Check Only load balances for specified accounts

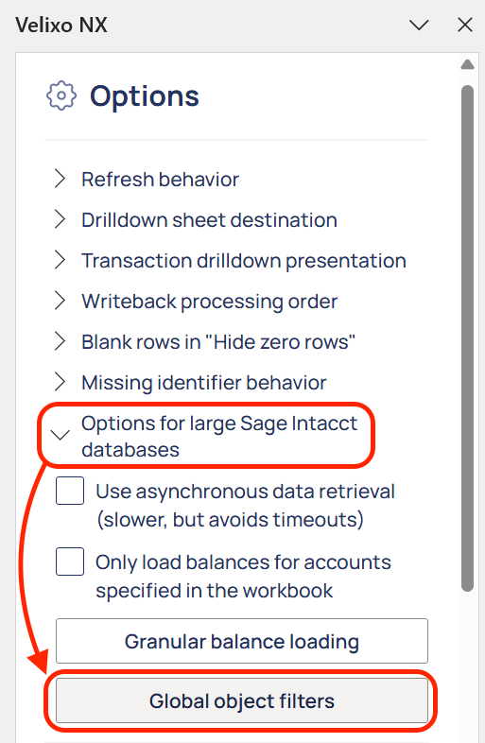point(70,562)
